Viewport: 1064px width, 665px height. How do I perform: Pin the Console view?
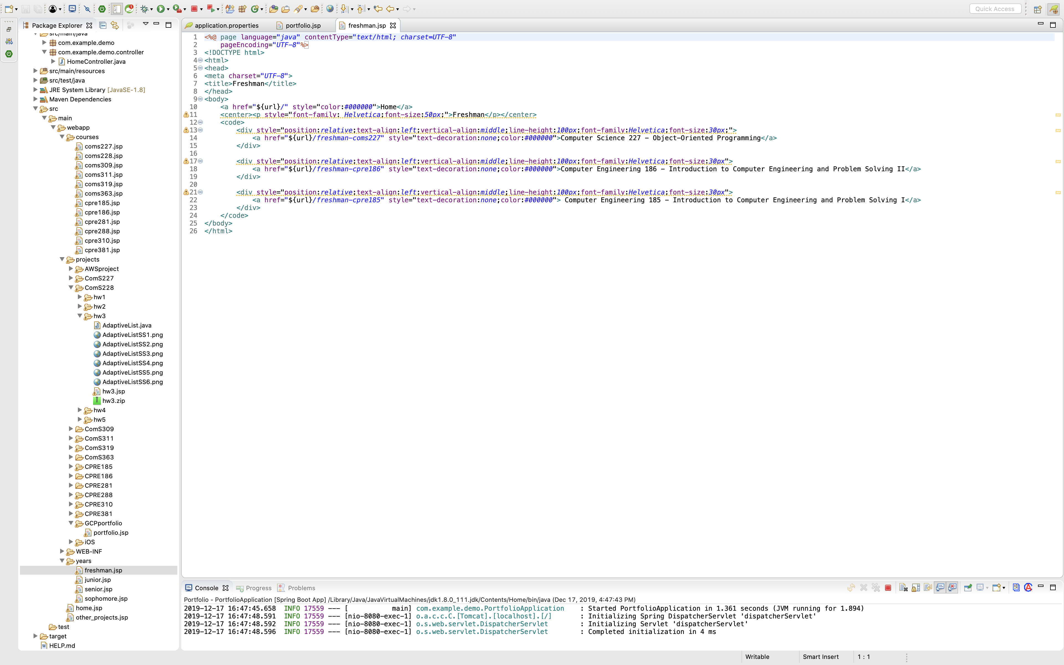968,588
